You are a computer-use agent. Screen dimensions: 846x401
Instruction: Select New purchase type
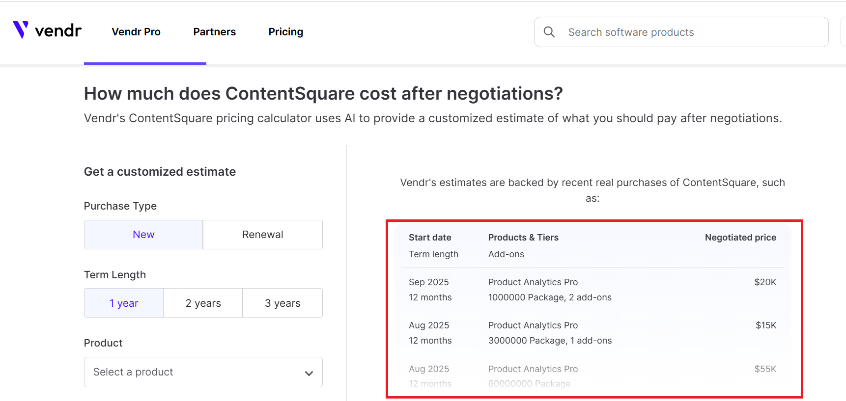click(143, 235)
